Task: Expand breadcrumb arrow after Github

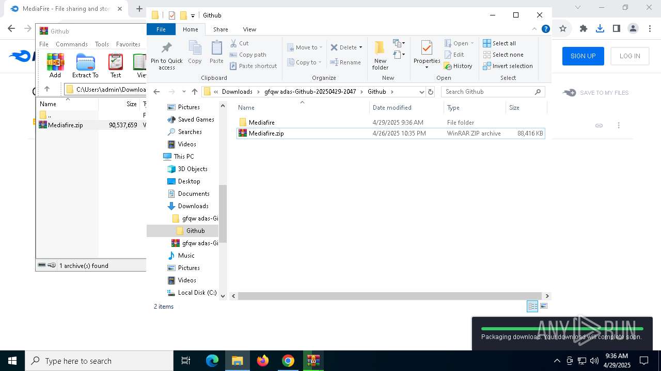Action: pos(392,92)
